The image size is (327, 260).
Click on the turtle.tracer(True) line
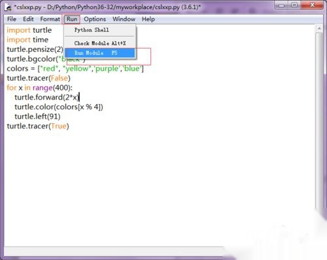coord(38,126)
